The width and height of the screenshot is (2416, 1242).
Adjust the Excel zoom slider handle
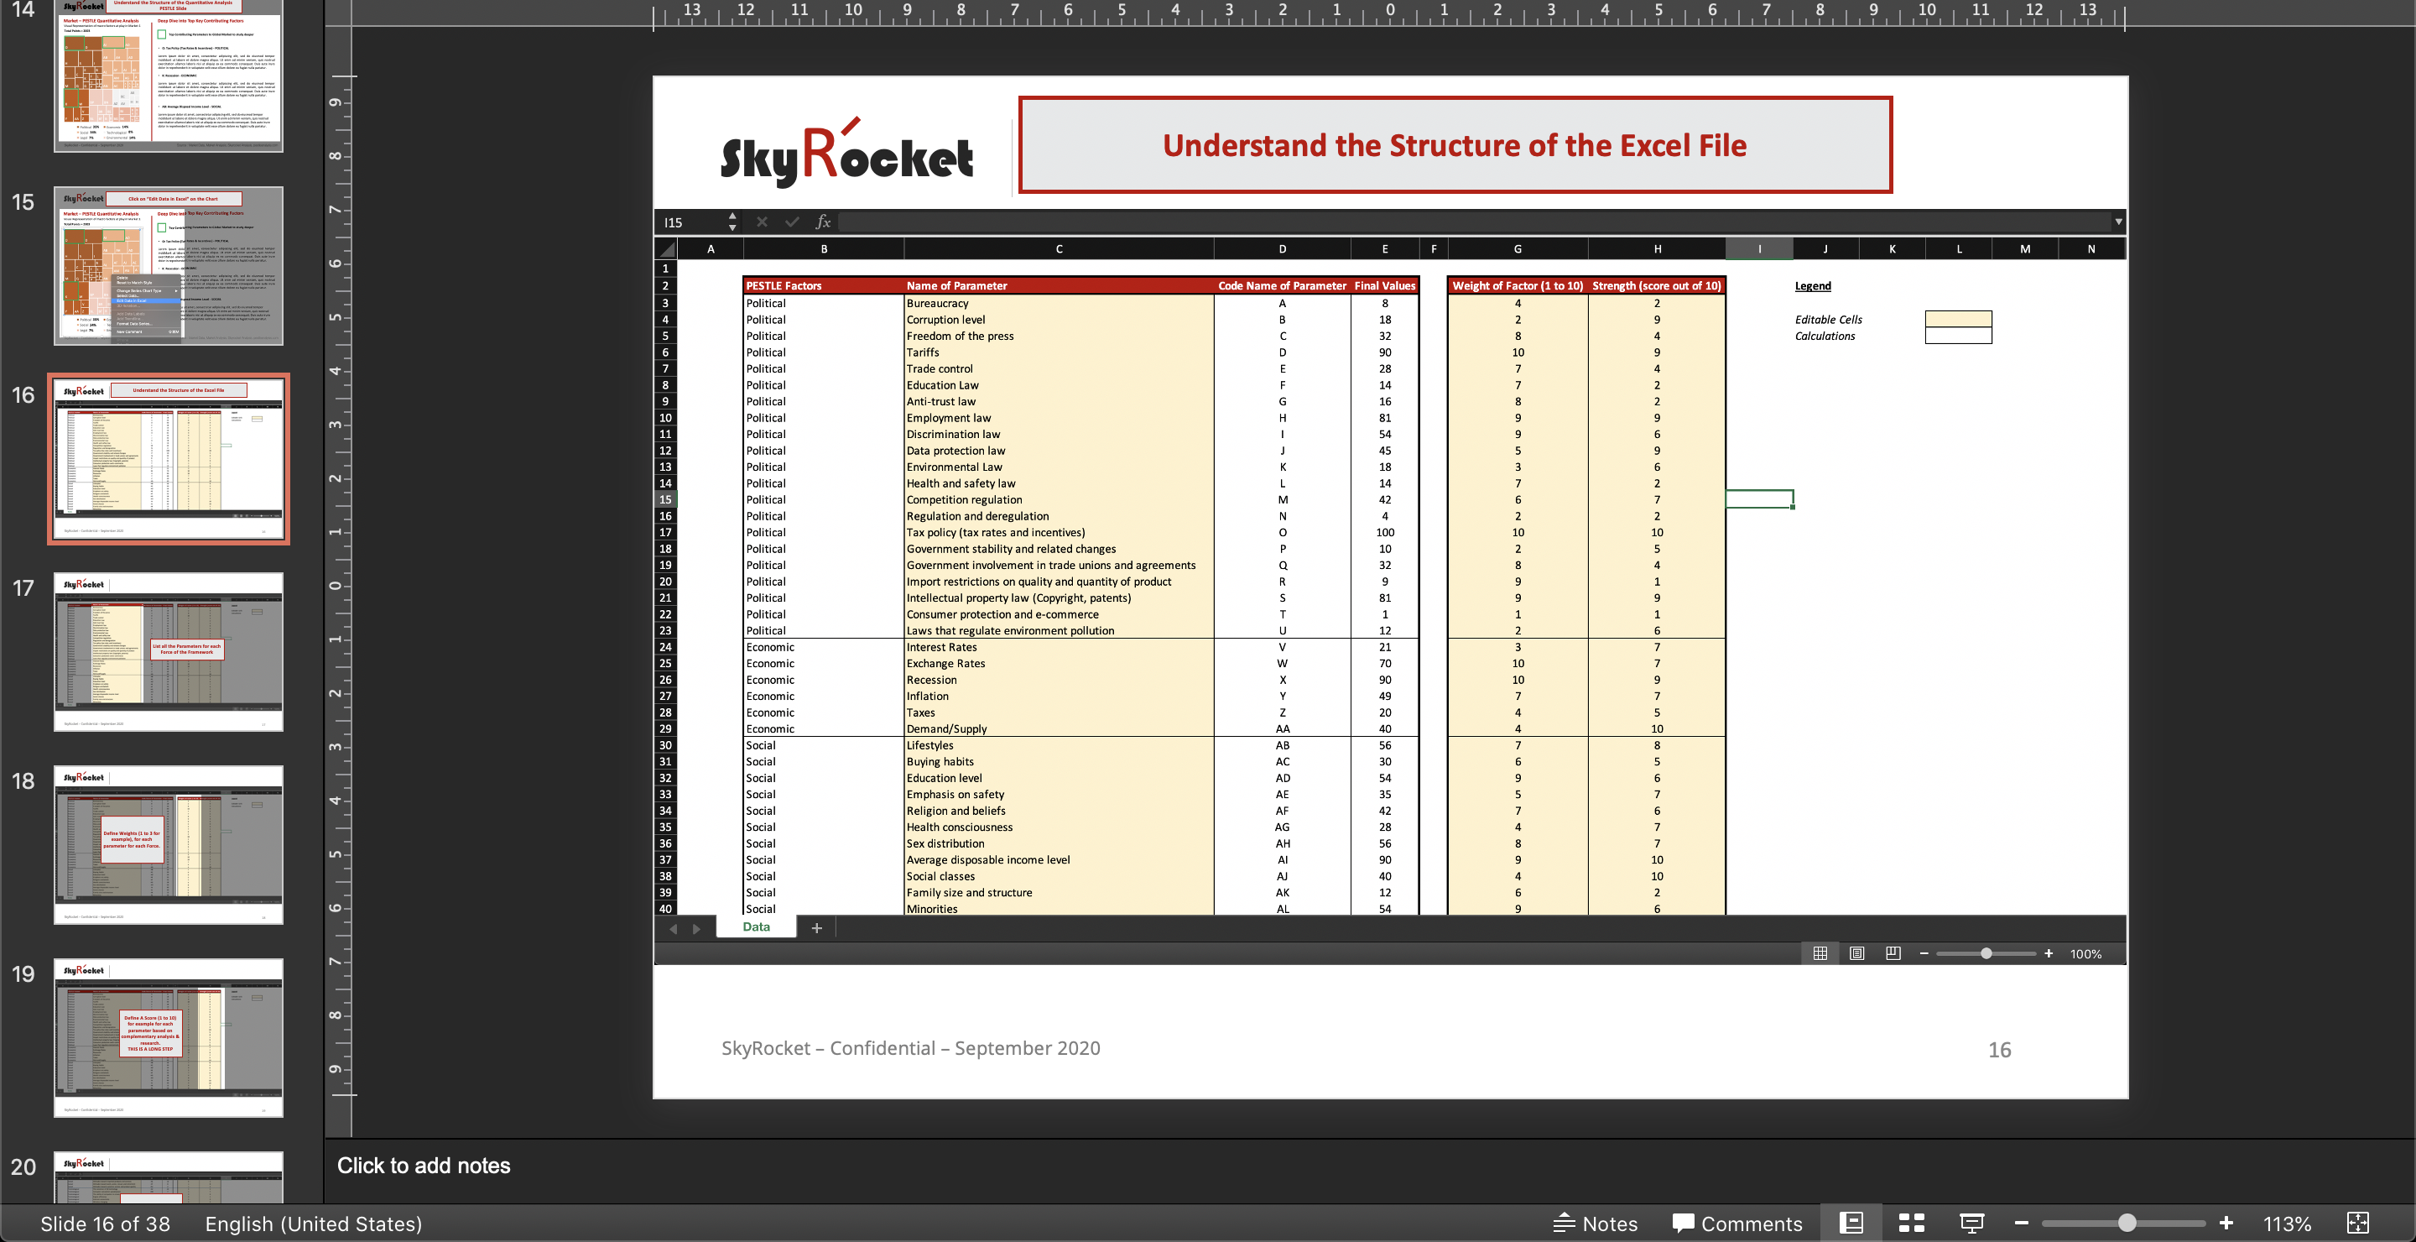1986,953
